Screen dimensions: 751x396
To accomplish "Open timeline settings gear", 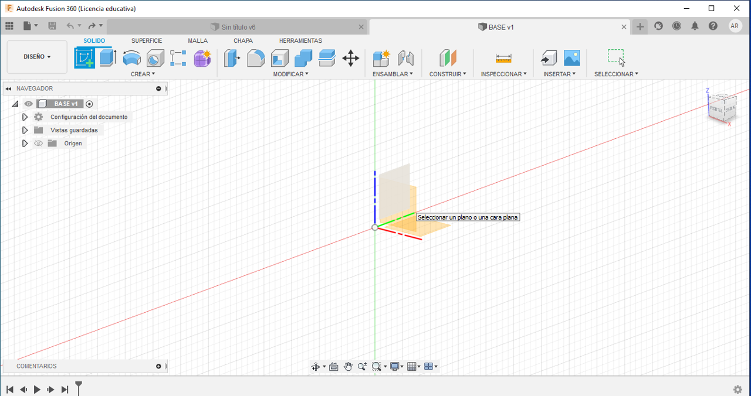I will point(738,390).
